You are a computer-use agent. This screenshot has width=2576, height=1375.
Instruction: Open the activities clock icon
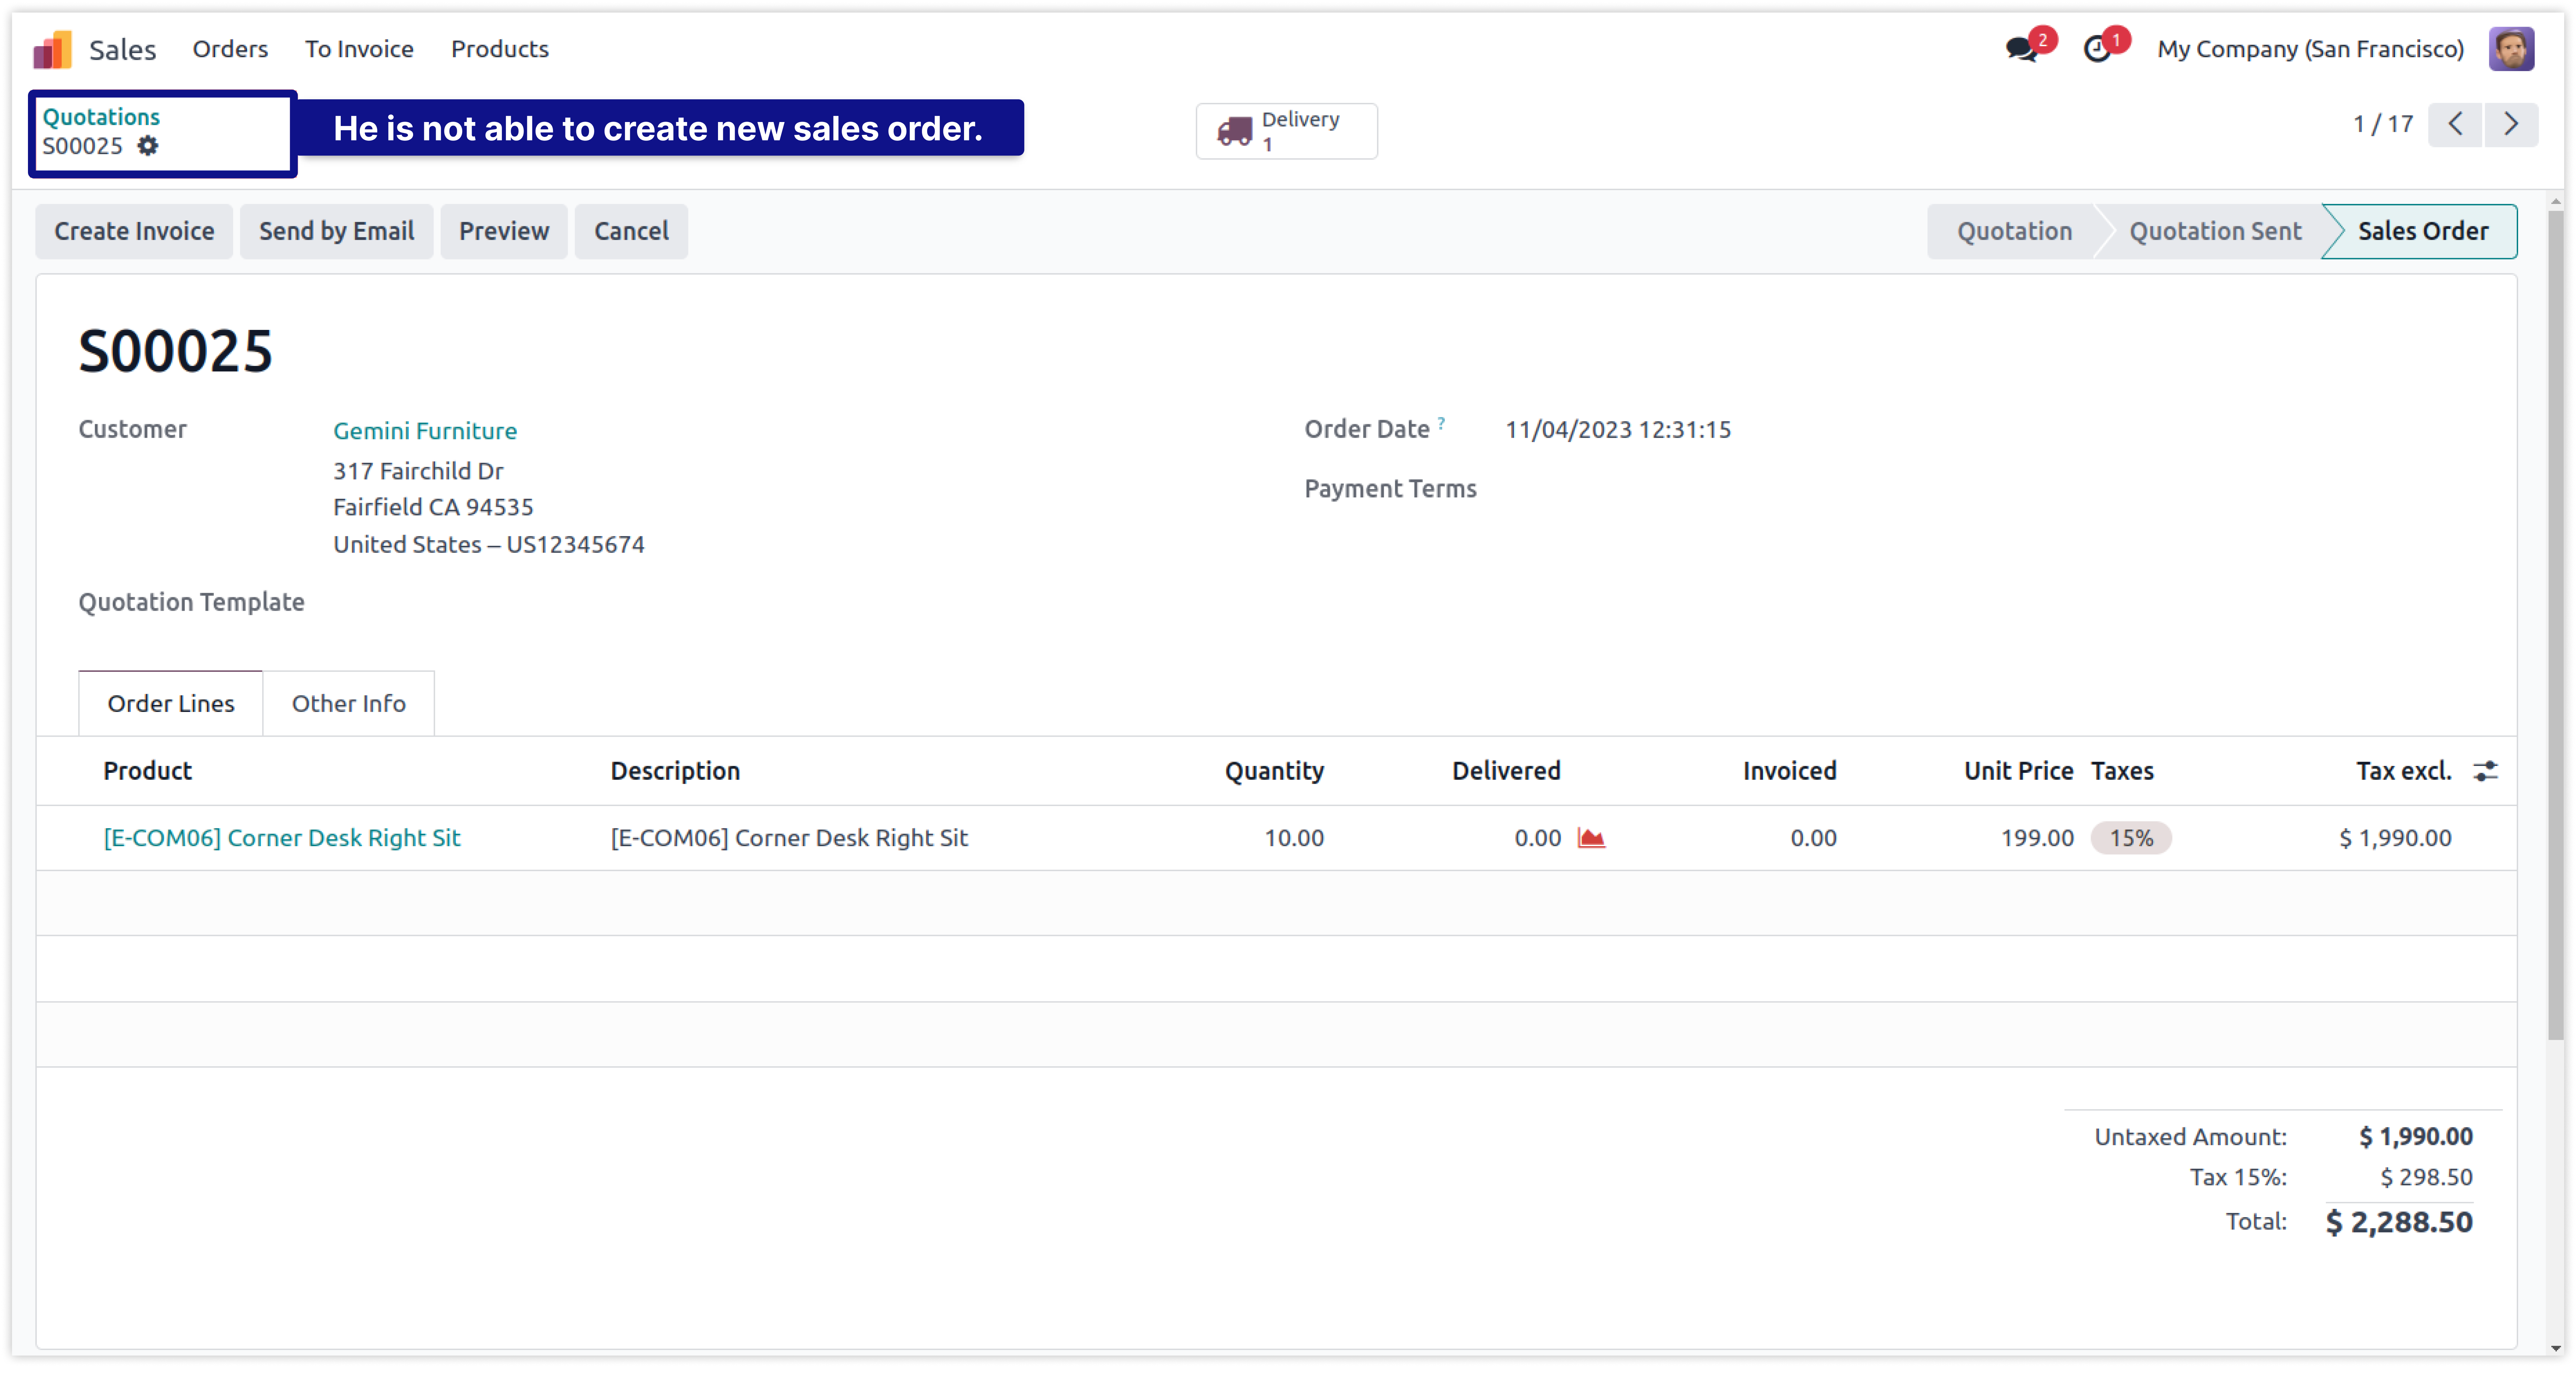(x=2097, y=49)
